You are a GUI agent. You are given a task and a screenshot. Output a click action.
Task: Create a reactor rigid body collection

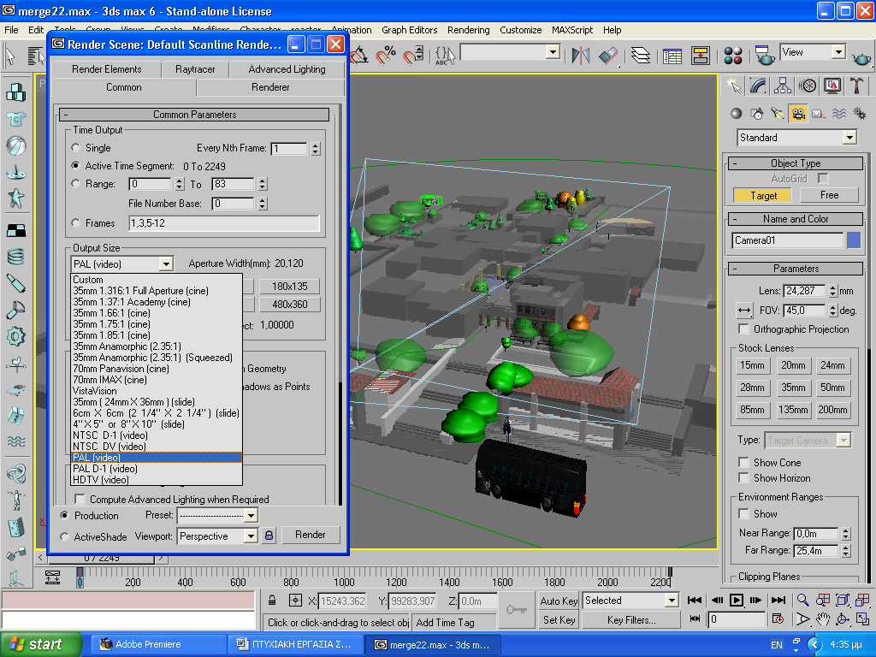pos(15,92)
